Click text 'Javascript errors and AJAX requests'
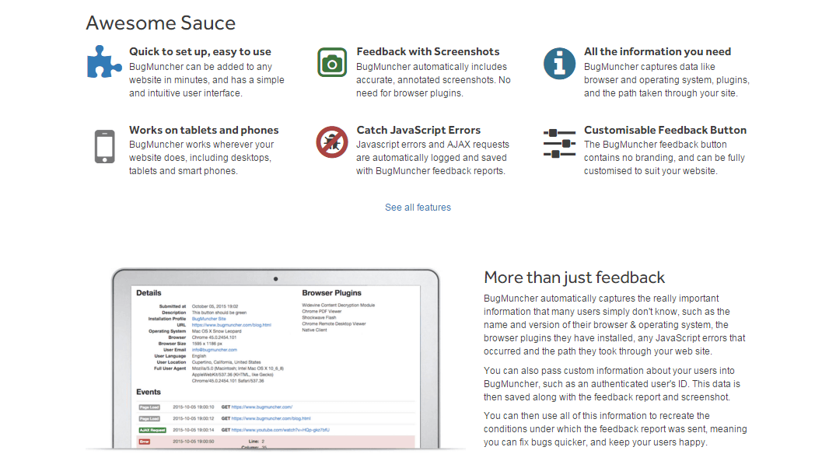The image size is (836, 475). 432,145
